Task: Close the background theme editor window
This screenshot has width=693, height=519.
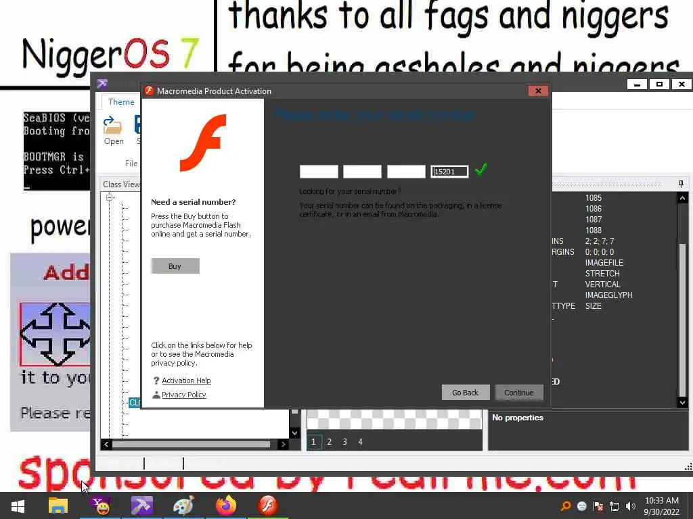Action: coord(682,84)
